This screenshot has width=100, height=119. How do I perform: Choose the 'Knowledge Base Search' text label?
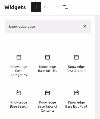click(19, 104)
